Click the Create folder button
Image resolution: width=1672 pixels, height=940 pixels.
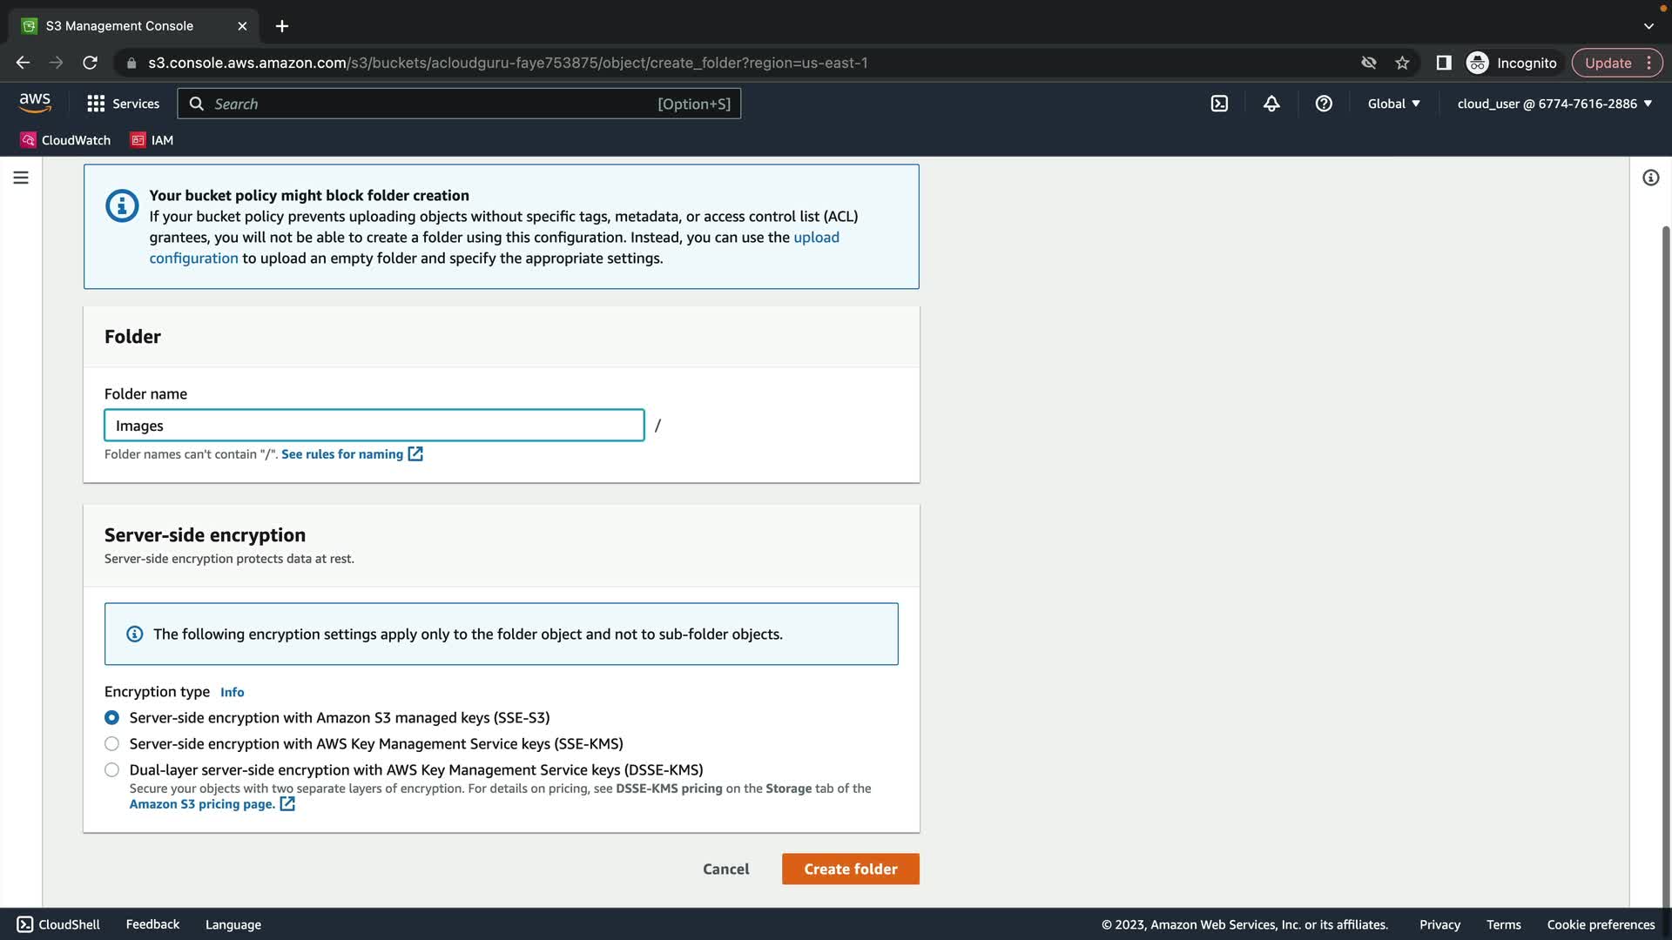click(x=850, y=869)
